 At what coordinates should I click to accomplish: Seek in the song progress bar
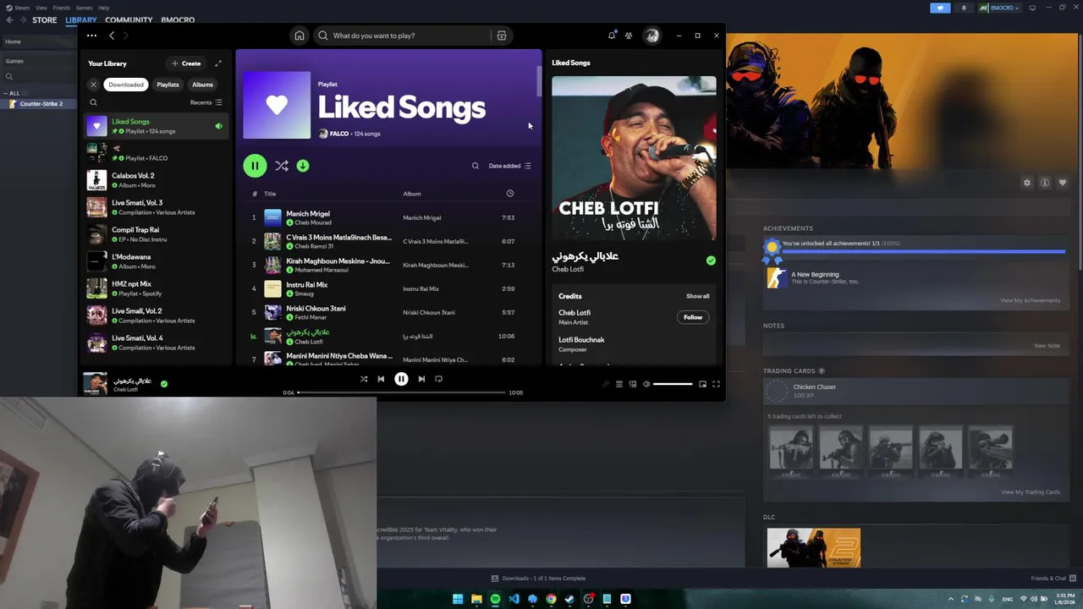coord(402,392)
